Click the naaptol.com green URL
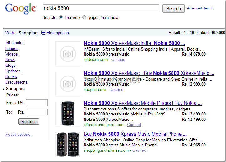 tap(95, 89)
